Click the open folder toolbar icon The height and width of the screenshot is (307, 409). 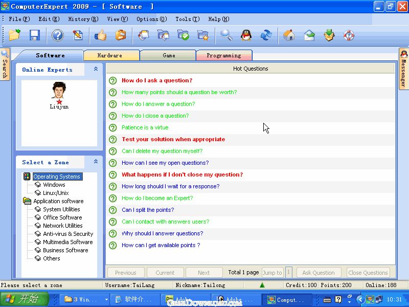[15, 35]
